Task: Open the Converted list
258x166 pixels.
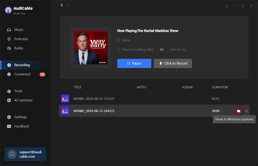Action: click(x=19, y=74)
